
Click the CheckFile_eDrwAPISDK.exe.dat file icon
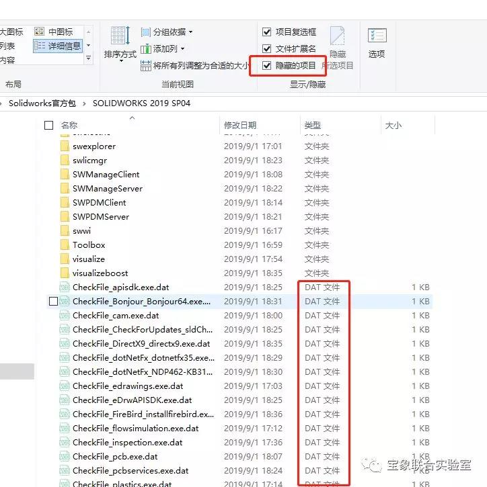(x=65, y=400)
